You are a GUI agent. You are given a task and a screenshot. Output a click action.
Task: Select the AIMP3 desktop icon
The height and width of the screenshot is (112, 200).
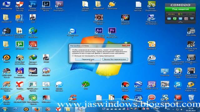[7, 59]
